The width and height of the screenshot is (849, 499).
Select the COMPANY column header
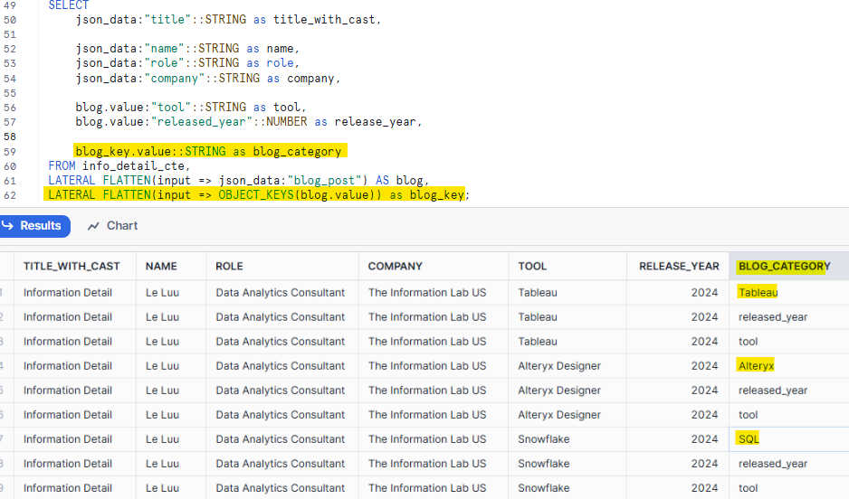tap(395, 266)
